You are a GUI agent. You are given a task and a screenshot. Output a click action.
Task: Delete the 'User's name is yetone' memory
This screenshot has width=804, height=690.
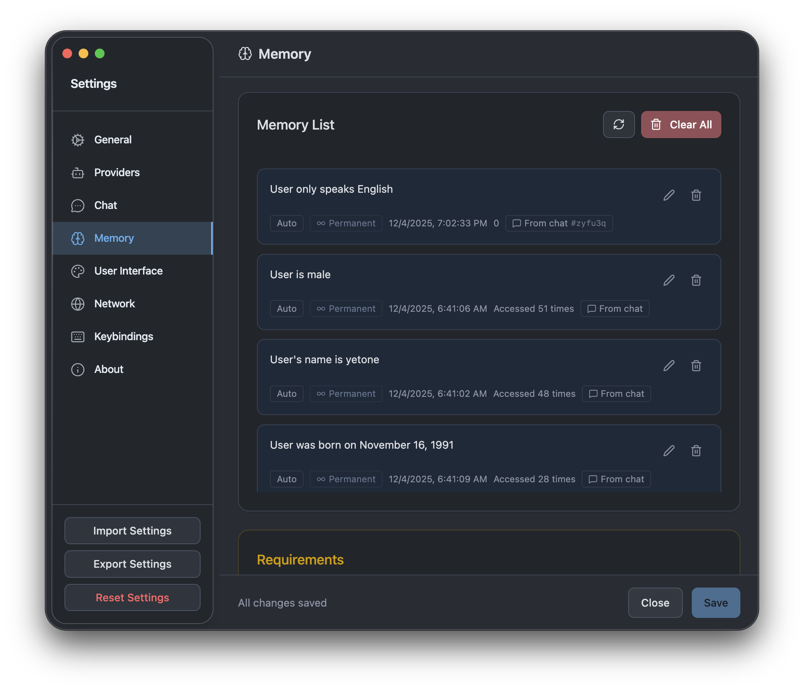[696, 366]
